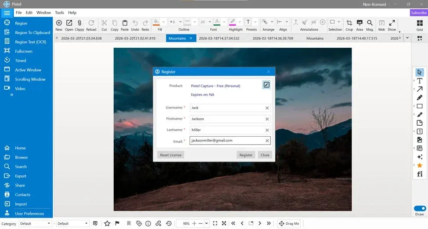The height and width of the screenshot is (229, 428).
Task: Click the flag icon in bottom bar
Action: pyautogui.click(x=117, y=224)
